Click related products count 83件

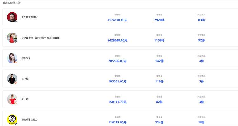202,20
